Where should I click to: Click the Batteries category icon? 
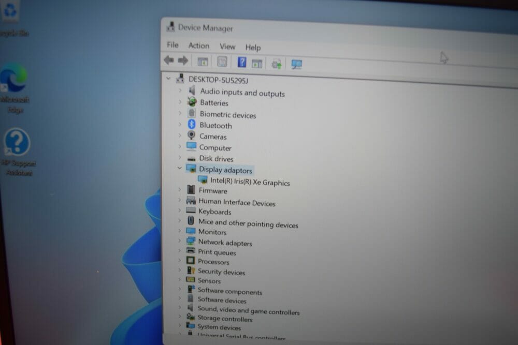click(x=192, y=101)
